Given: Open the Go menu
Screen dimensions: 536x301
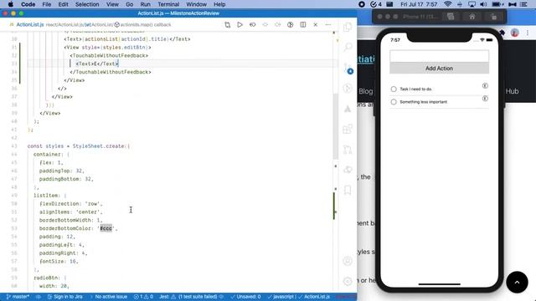Looking at the screenshot, I should [130, 4].
